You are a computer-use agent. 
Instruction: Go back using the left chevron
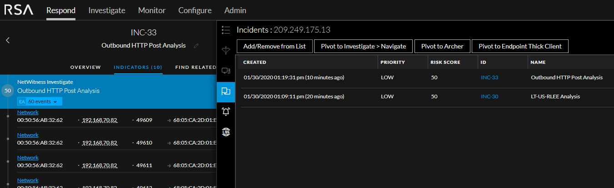pos(8,40)
